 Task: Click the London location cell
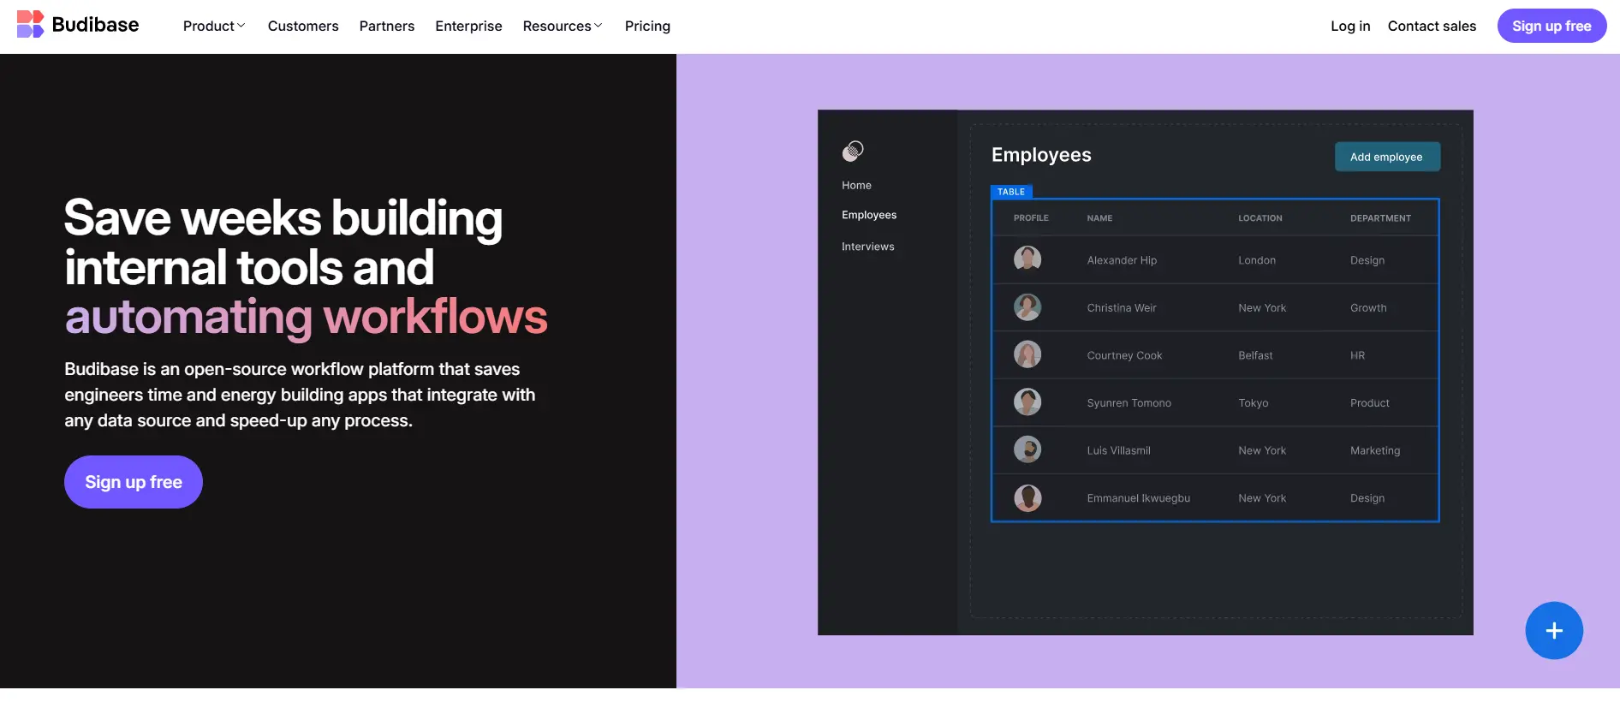click(x=1257, y=260)
